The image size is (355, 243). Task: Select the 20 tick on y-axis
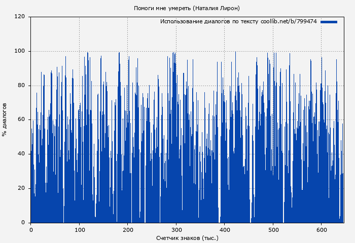(x=22, y=188)
